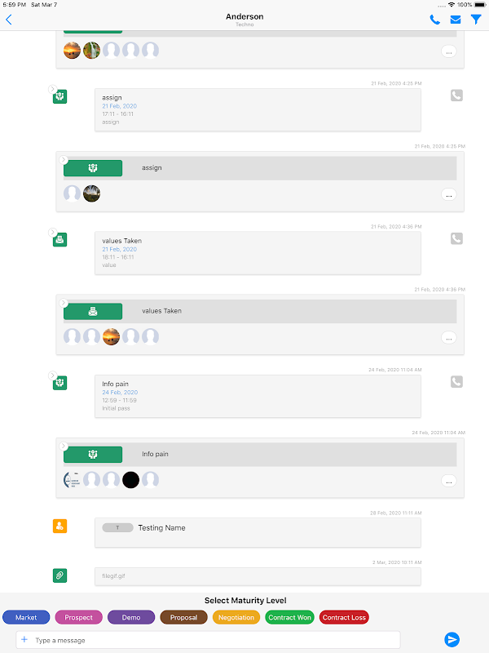Tap the plus attachment icon
This screenshot has height=653, width=489.
click(24, 640)
